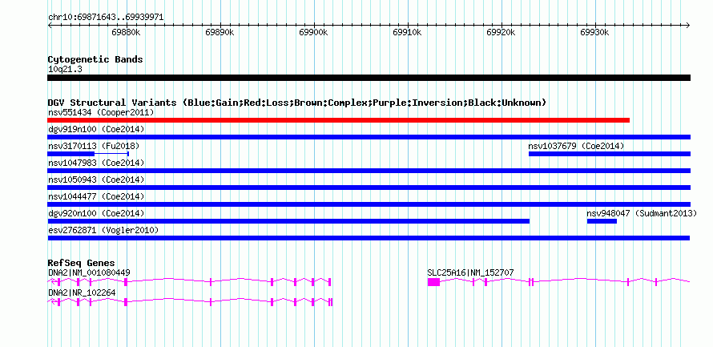Click the 69880k ruler tick label
Image resolution: width=713 pixels, height=347 pixels.
(x=126, y=33)
